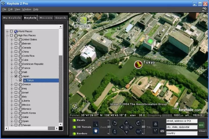Collapse the High Res Places node
This screenshot has height=139, width=209.
(7, 35)
